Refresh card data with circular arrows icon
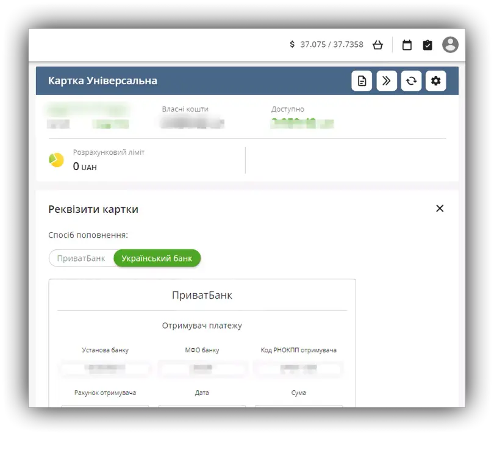Image resolution: width=494 pixels, height=453 pixels. pyautogui.click(x=411, y=80)
